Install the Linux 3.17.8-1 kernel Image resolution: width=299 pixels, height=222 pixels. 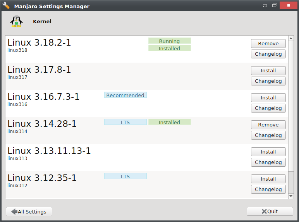pos(268,70)
